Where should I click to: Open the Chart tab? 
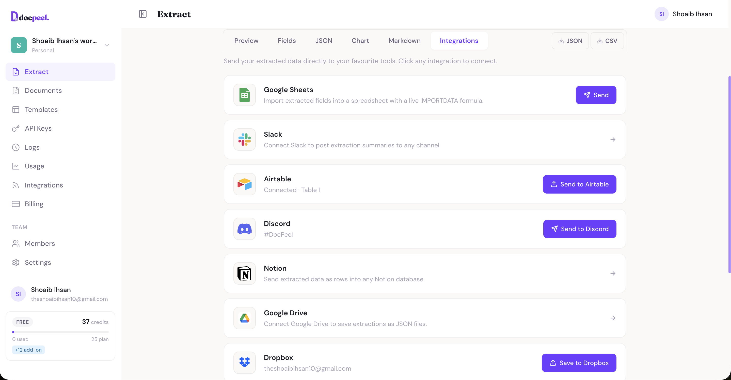point(360,41)
